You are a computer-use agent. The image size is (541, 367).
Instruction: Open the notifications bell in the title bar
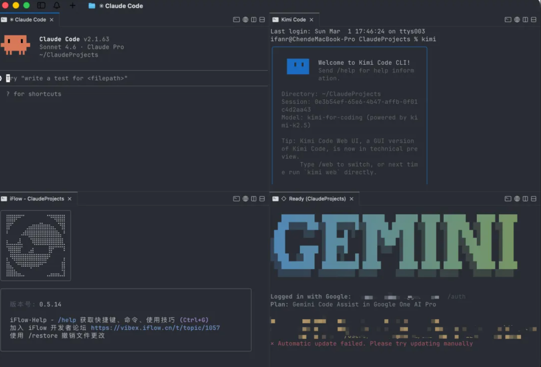tap(57, 5)
